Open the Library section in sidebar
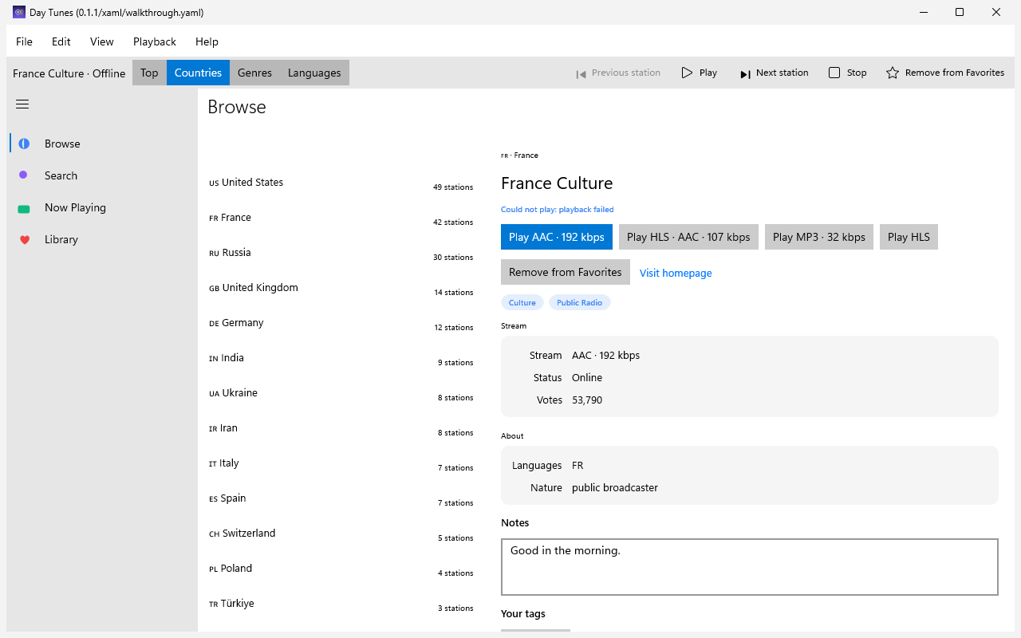 tap(102, 239)
